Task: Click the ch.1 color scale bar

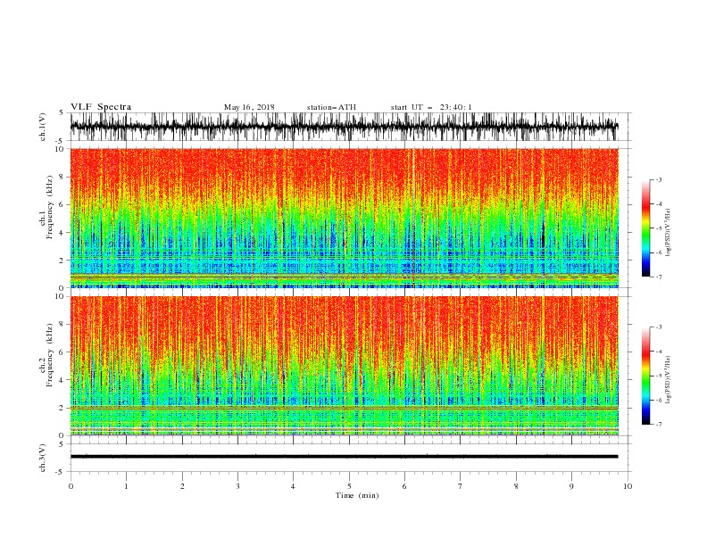Action: point(646,228)
